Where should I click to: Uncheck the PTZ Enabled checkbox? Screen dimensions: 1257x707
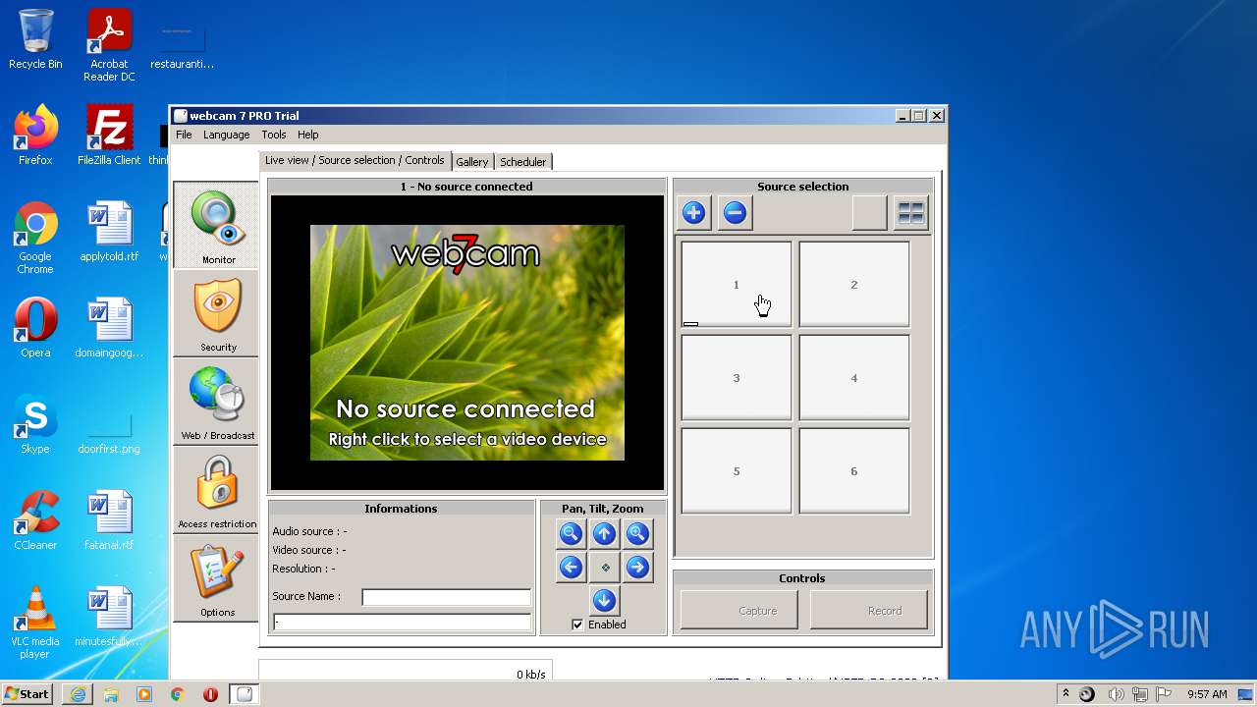(x=577, y=625)
